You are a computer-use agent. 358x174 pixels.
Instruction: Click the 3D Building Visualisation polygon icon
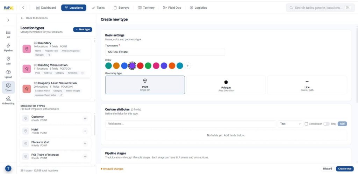[x=27, y=69]
